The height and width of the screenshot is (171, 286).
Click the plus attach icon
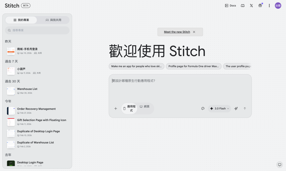click(116, 109)
